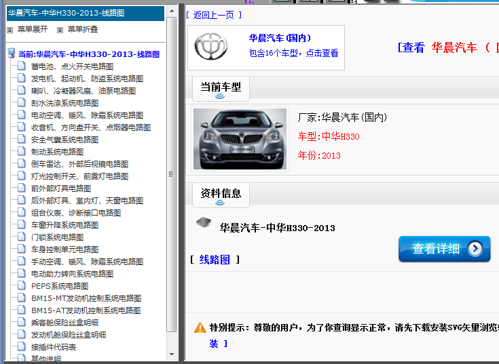Click document icon for 刮水洗涤系统电路图

21,102
